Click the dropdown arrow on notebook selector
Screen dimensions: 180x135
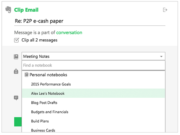[161, 57]
